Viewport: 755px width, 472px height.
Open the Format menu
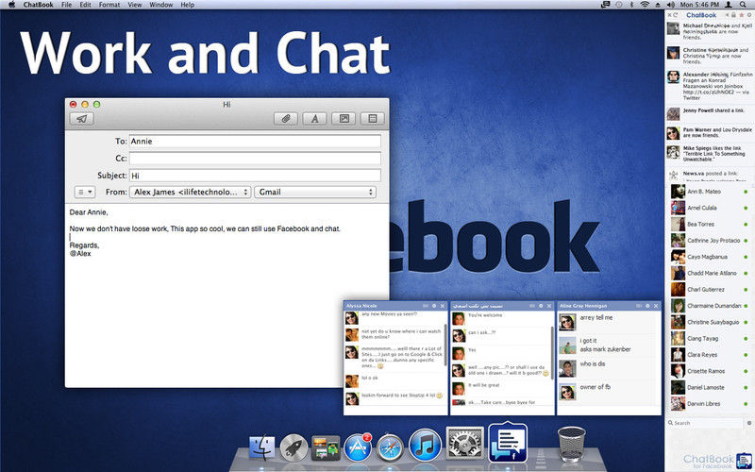[x=109, y=5]
